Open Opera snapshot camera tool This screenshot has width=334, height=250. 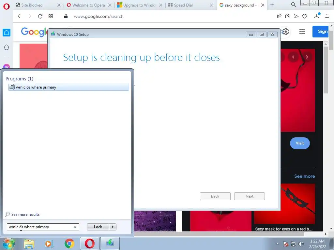tap(288, 16)
